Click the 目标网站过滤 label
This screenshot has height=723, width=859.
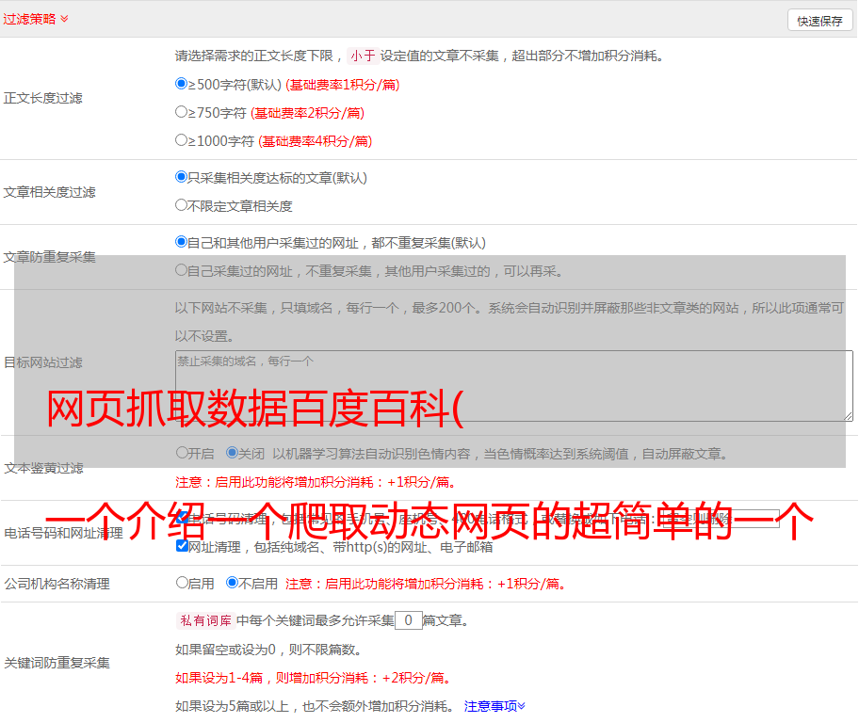pos(42,362)
